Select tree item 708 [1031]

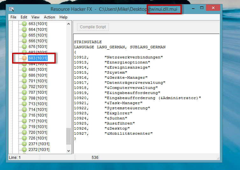pos(38,98)
